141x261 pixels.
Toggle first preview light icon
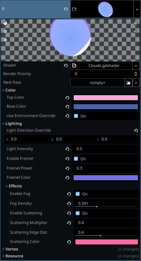(135, 23)
